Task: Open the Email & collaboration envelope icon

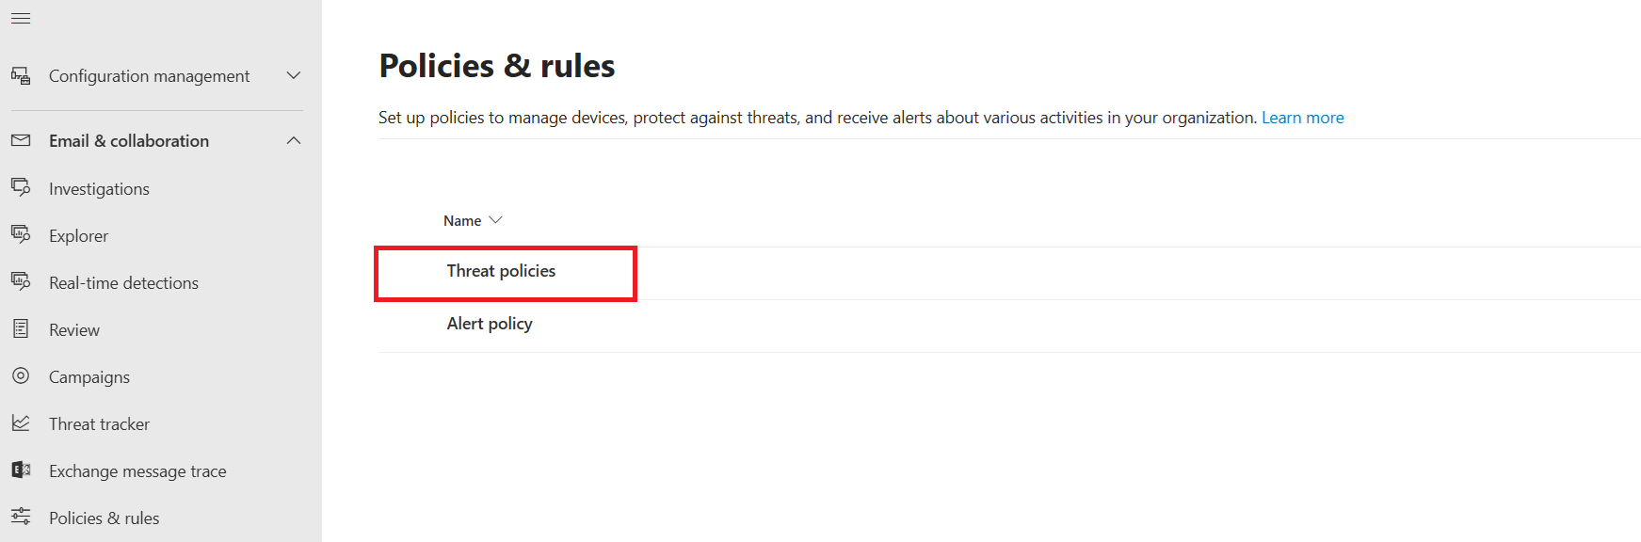Action: [21, 140]
